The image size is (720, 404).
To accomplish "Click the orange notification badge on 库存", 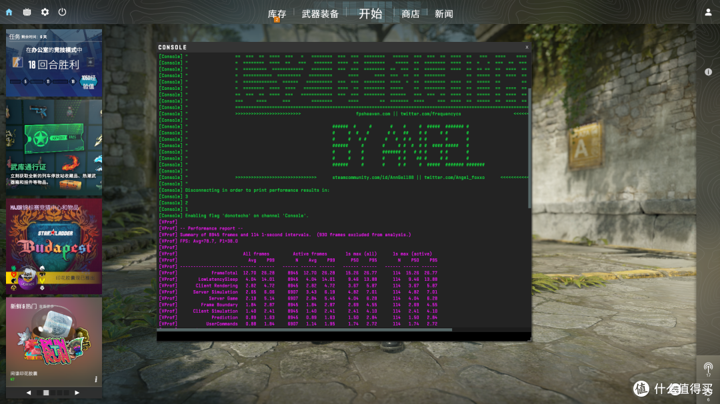I will (277, 20).
